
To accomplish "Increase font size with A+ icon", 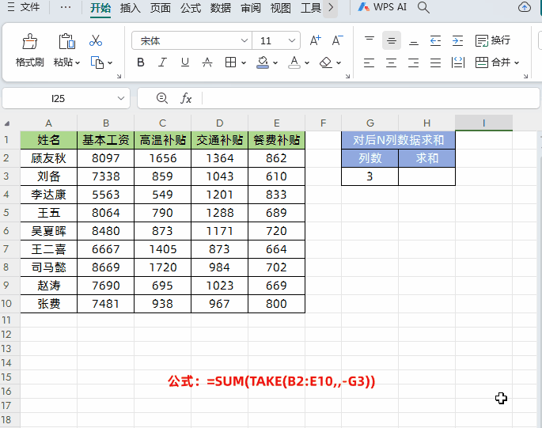I will 315,40.
